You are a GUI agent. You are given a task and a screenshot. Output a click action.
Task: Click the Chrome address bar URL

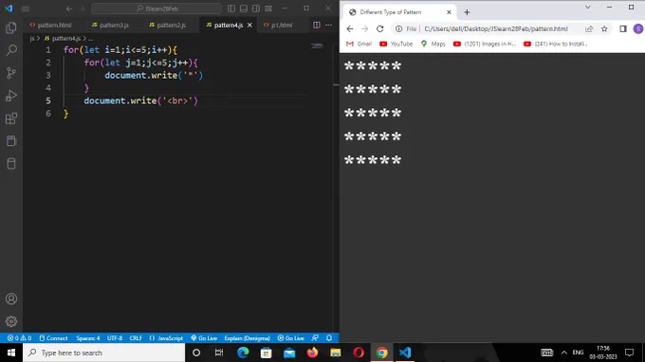pyautogui.click(x=496, y=28)
